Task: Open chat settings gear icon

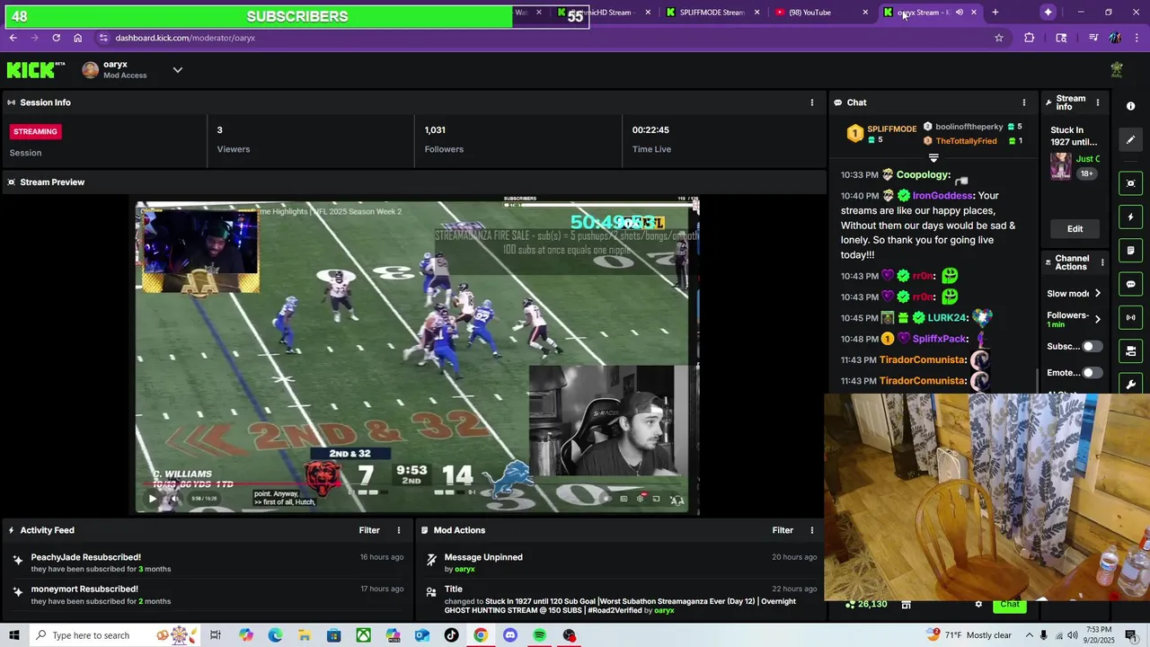Action: (978, 604)
